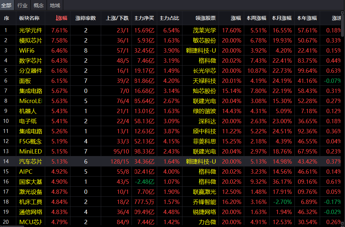Click the -2.70% monthly change cell
The height and width of the screenshot is (227, 345).
[x=283, y=202]
